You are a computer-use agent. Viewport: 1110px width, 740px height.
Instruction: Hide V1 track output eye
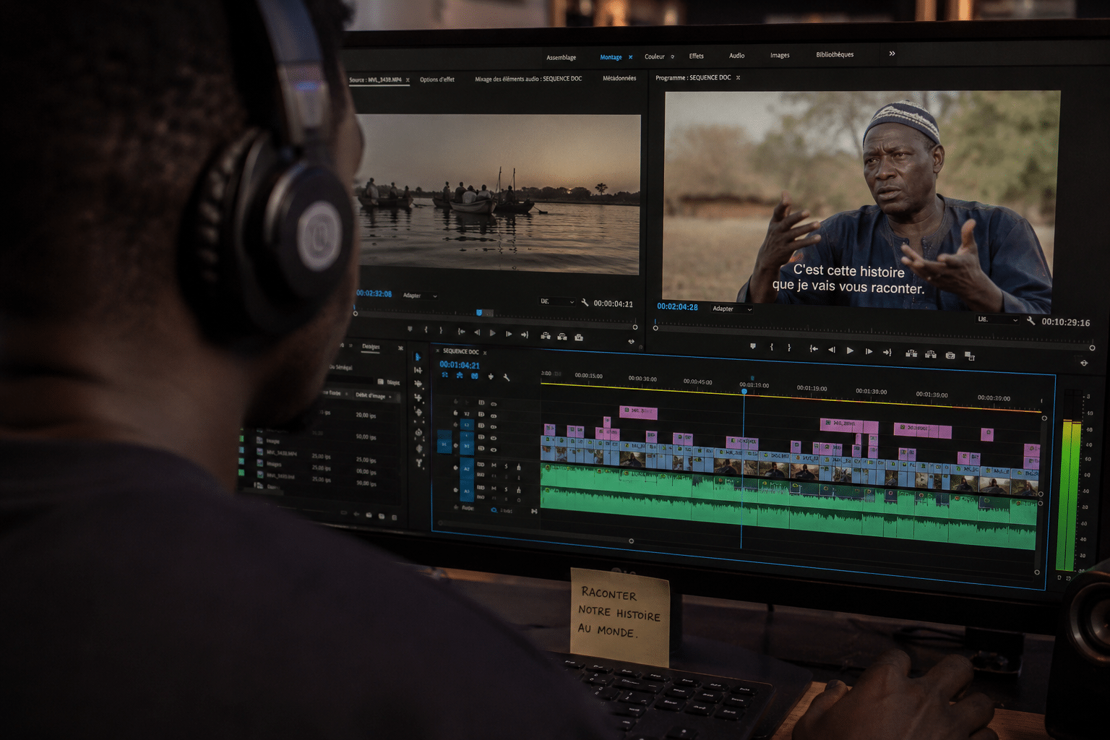click(x=494, y=449)
